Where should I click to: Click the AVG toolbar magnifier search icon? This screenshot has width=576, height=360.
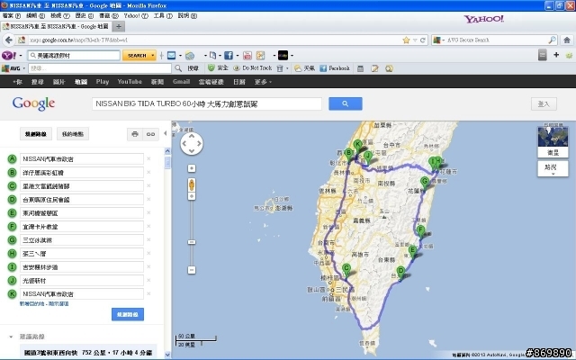pos(178,68)
